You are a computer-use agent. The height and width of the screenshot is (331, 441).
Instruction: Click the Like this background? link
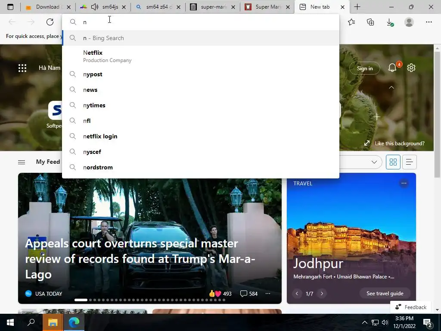tap(400, 144)
